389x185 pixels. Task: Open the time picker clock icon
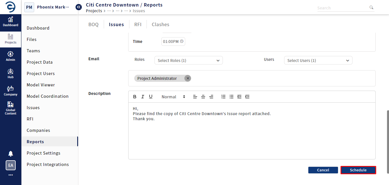[182, 41]
